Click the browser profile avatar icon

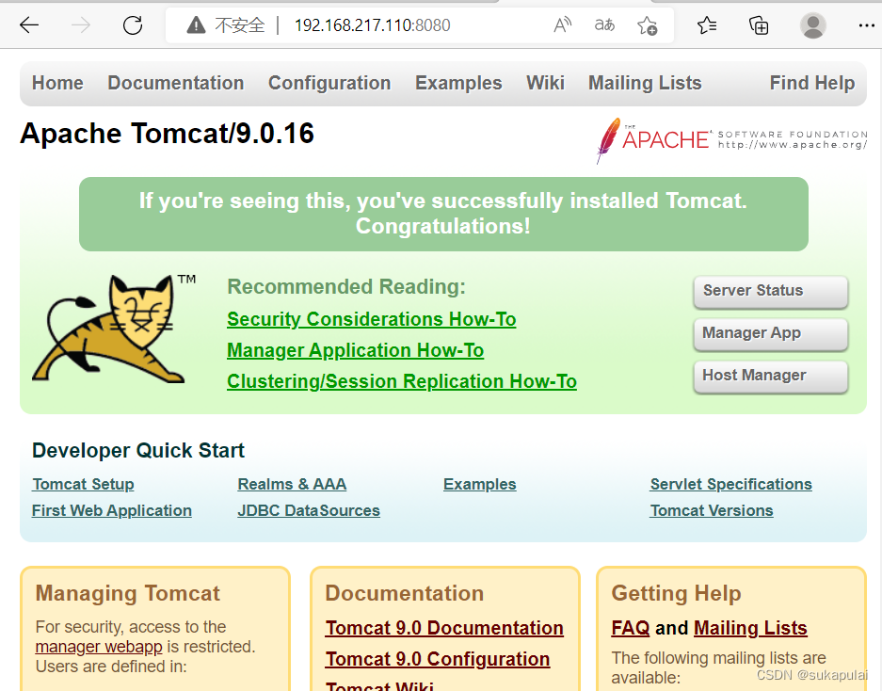(x=812, y=25)
